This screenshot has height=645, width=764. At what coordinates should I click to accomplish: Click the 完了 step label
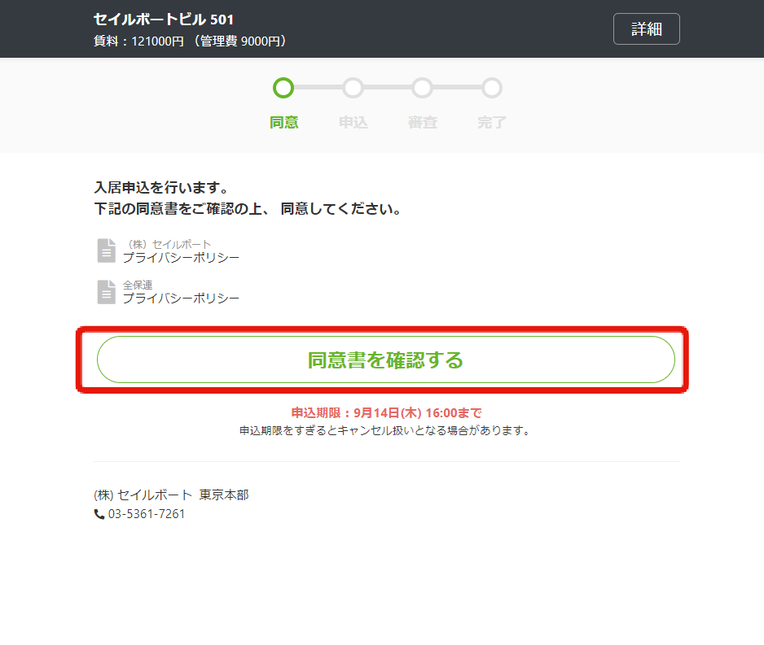click(x=492, y=122)
